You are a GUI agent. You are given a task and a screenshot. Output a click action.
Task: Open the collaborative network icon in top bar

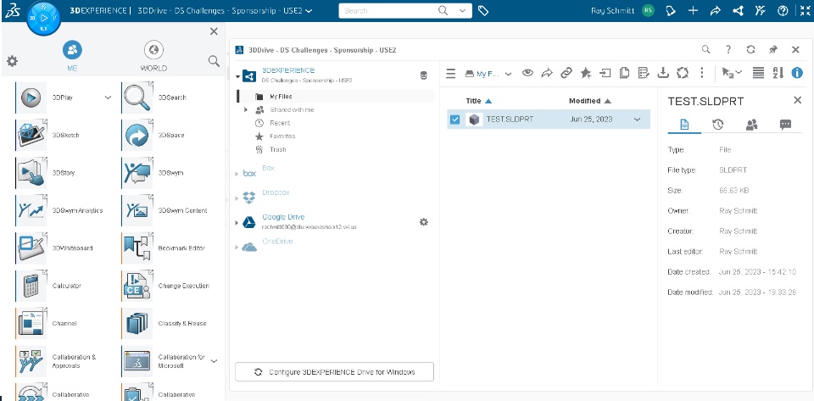[739, 10]
